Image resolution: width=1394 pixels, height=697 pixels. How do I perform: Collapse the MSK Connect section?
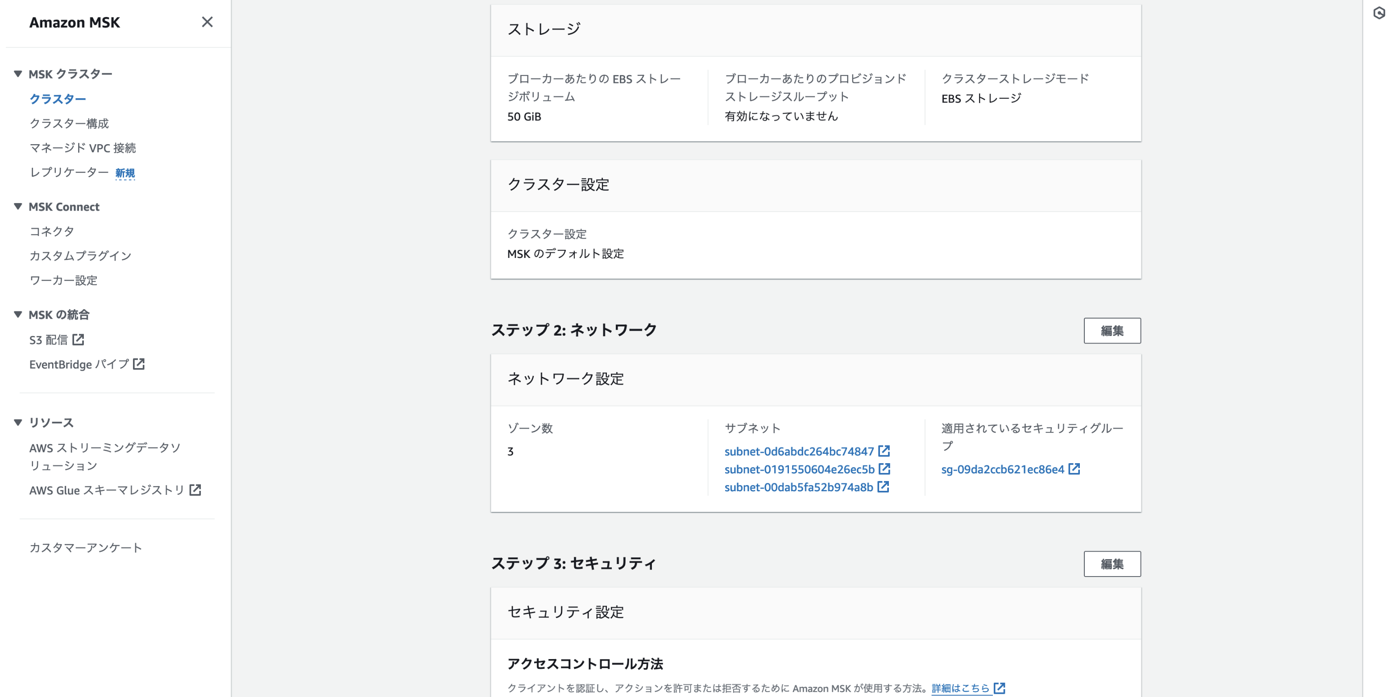(x=18, y=206)
